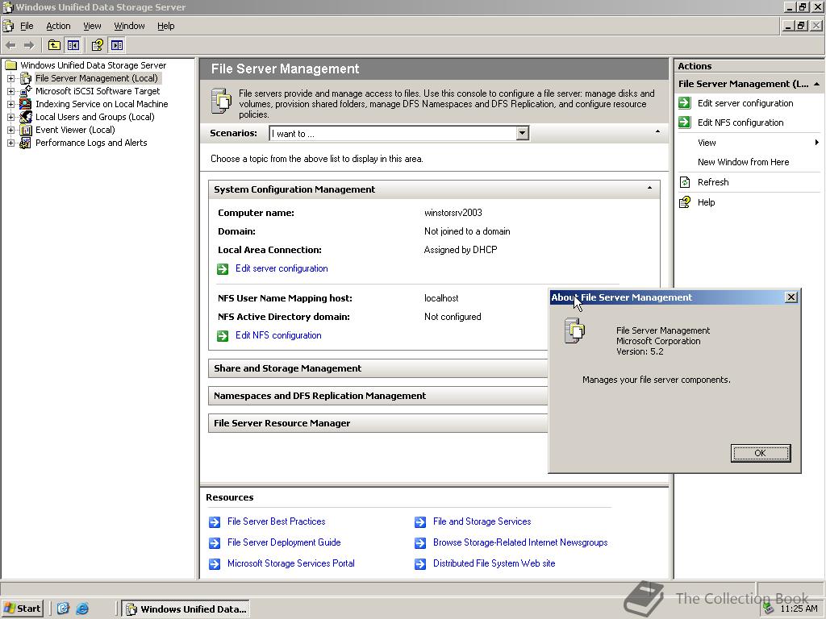The height and width of the screenshot is (619, 826).
Task: Click the File Server Management tree icon
Action: coord(26,78)
